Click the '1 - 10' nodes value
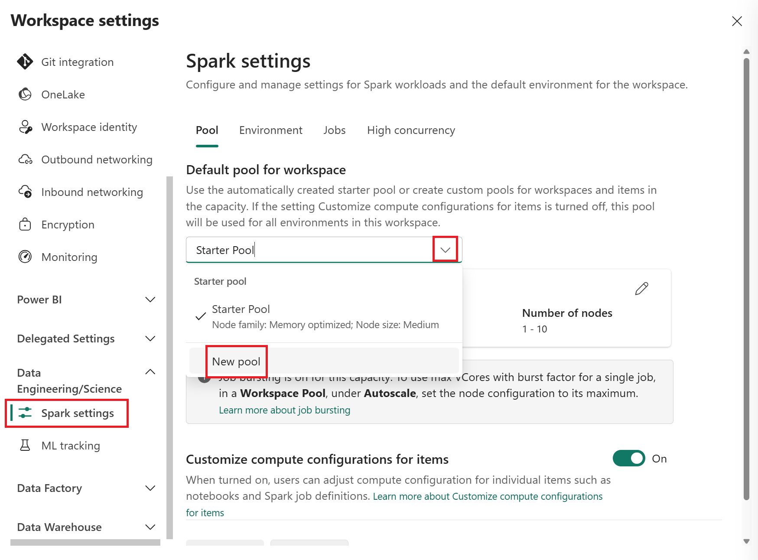 [x=534, y=329]
